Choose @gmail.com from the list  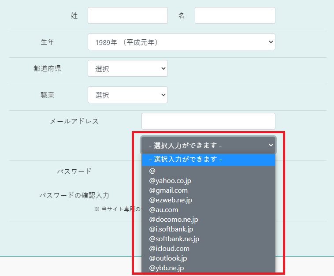pyautogui.click(x=208, y=190)
